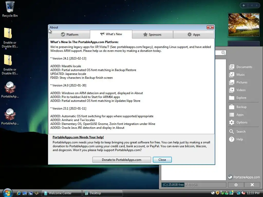Click Explore in the PortableApps menu
The height and width of the screenshot is (197, 263).
[238, 98]
